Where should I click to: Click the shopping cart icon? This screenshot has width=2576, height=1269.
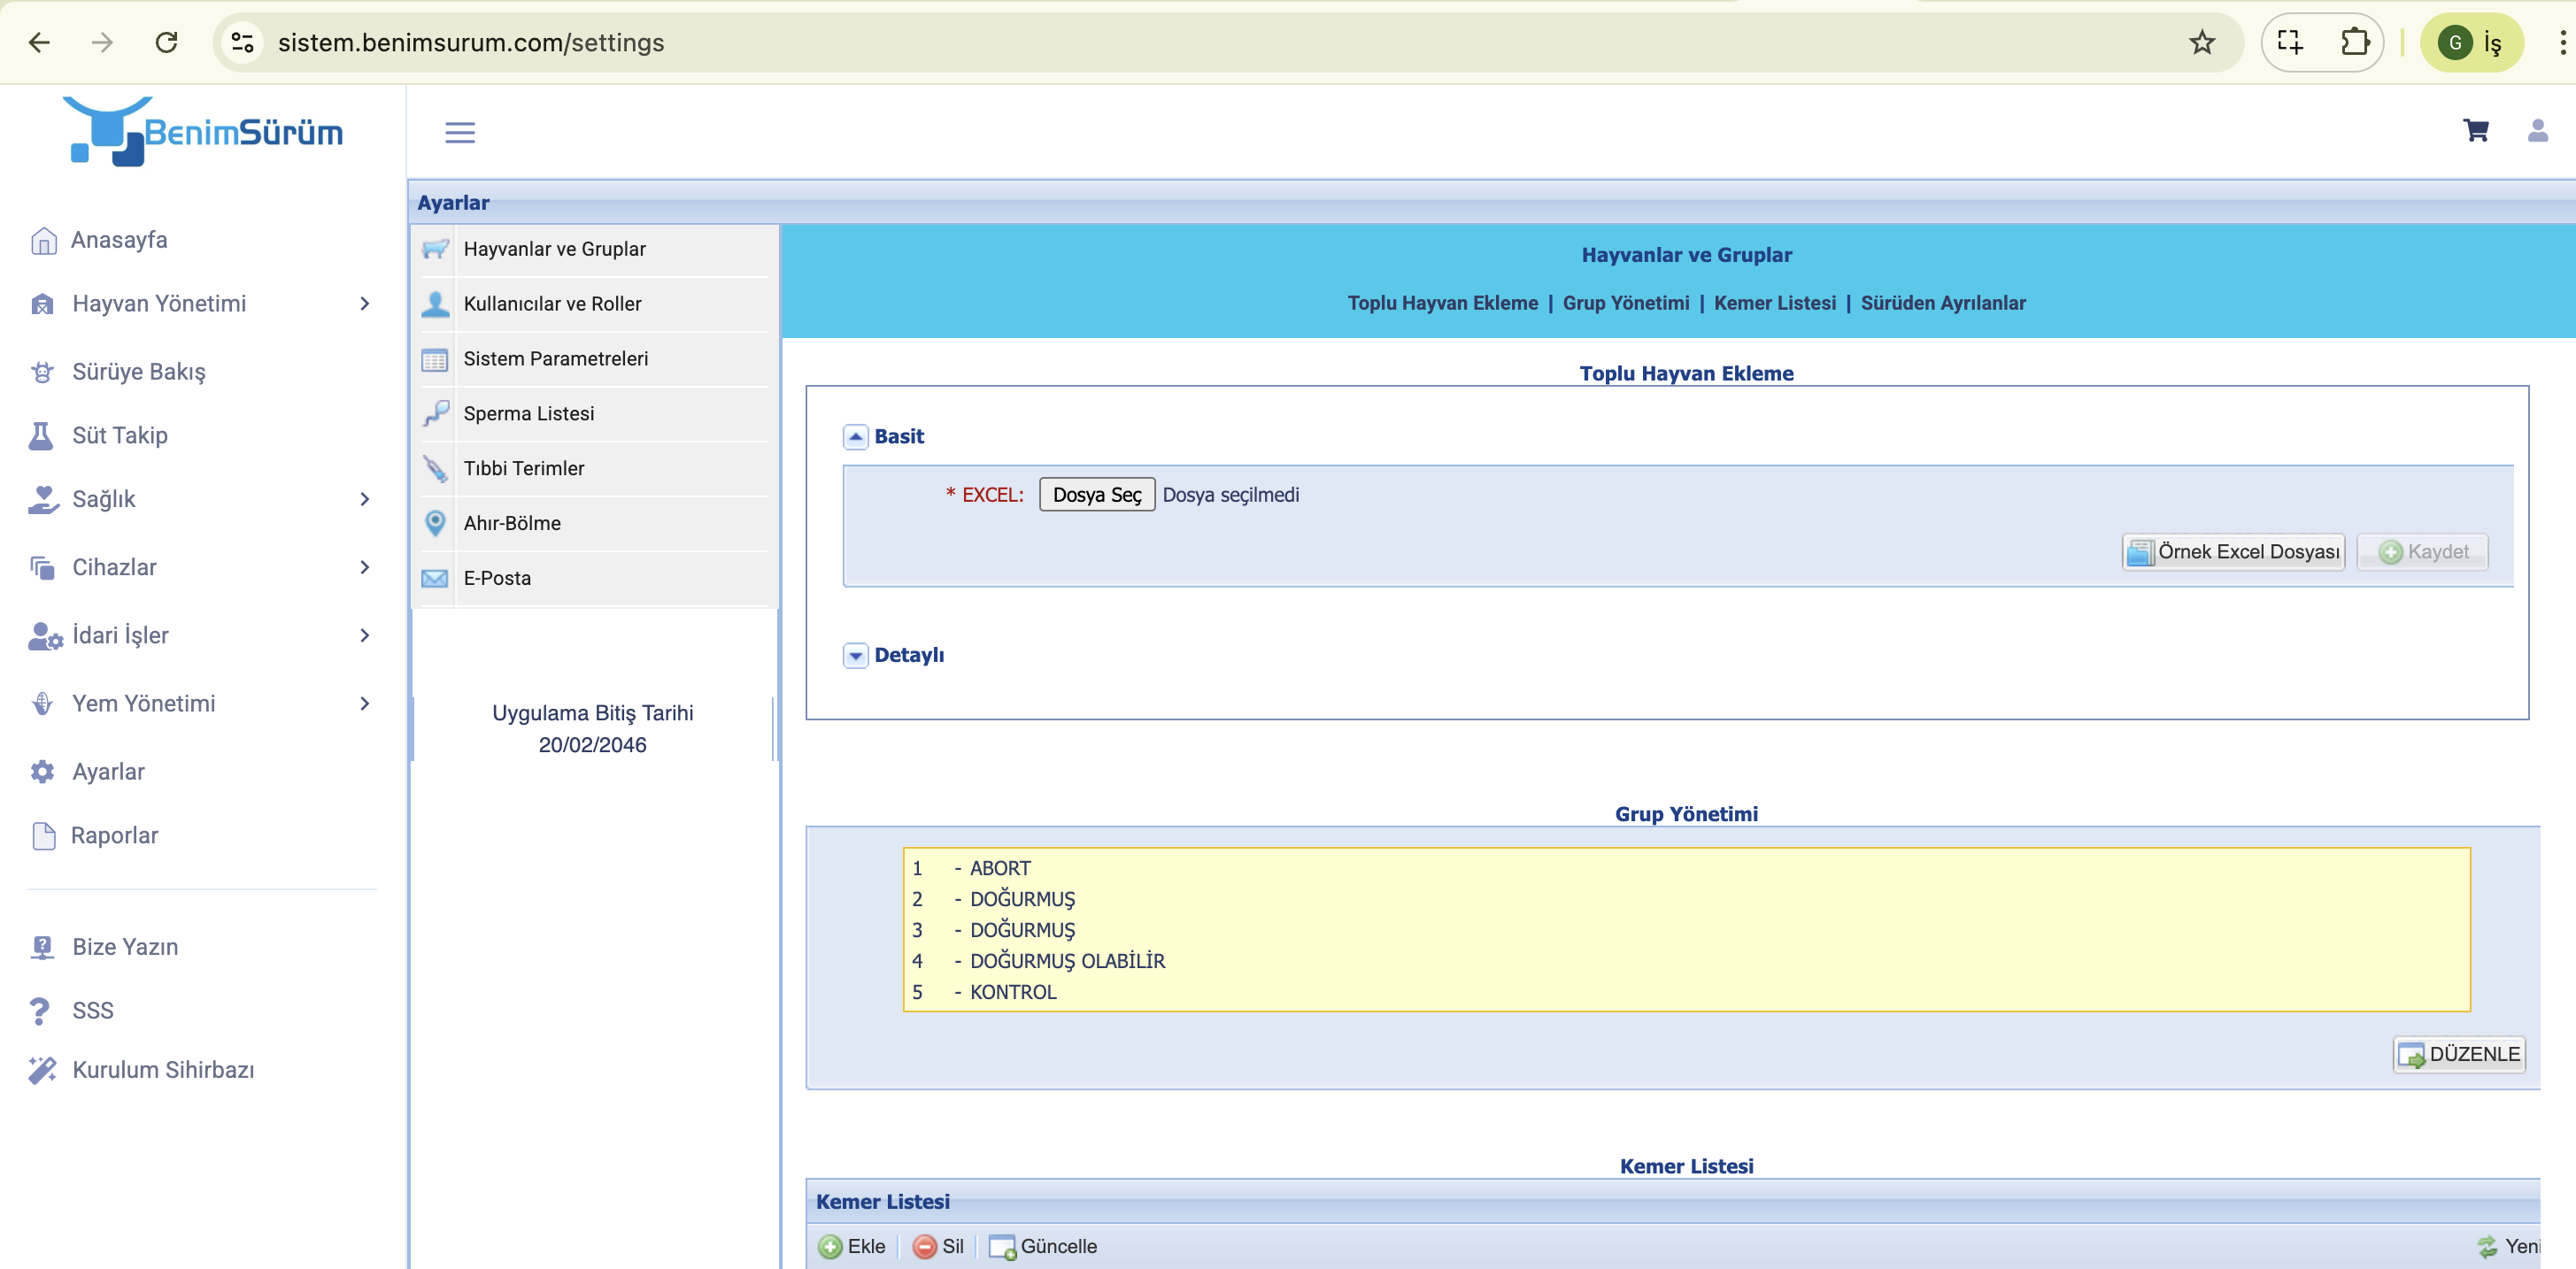point(2475,131)
